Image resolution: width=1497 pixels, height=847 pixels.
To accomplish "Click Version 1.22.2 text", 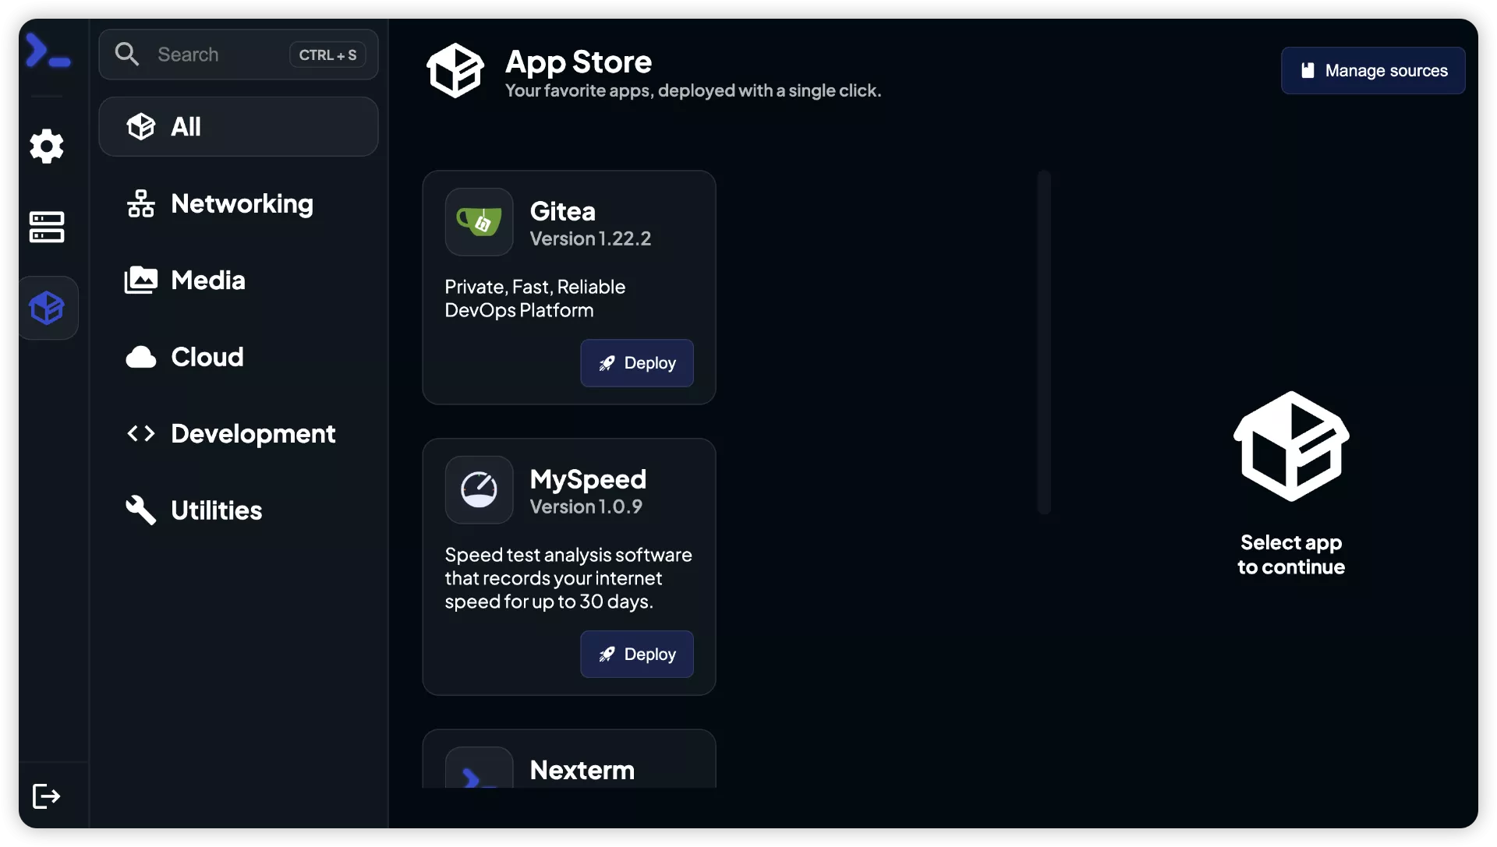I will coord(590,238).
